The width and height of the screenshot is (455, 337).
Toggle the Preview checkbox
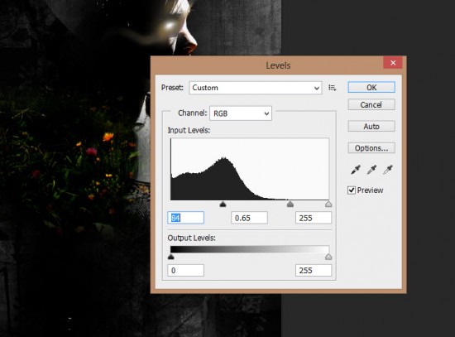coord(352,190)
